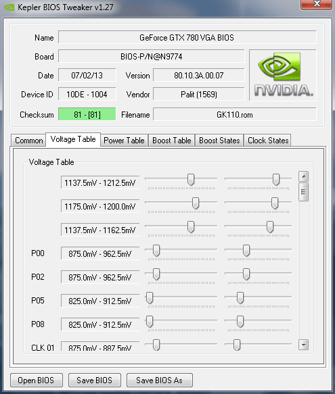This screenshot has width=335, height=394.
Task: Click the voltage table scroll down arrow
Action: (x=304, y=345)
